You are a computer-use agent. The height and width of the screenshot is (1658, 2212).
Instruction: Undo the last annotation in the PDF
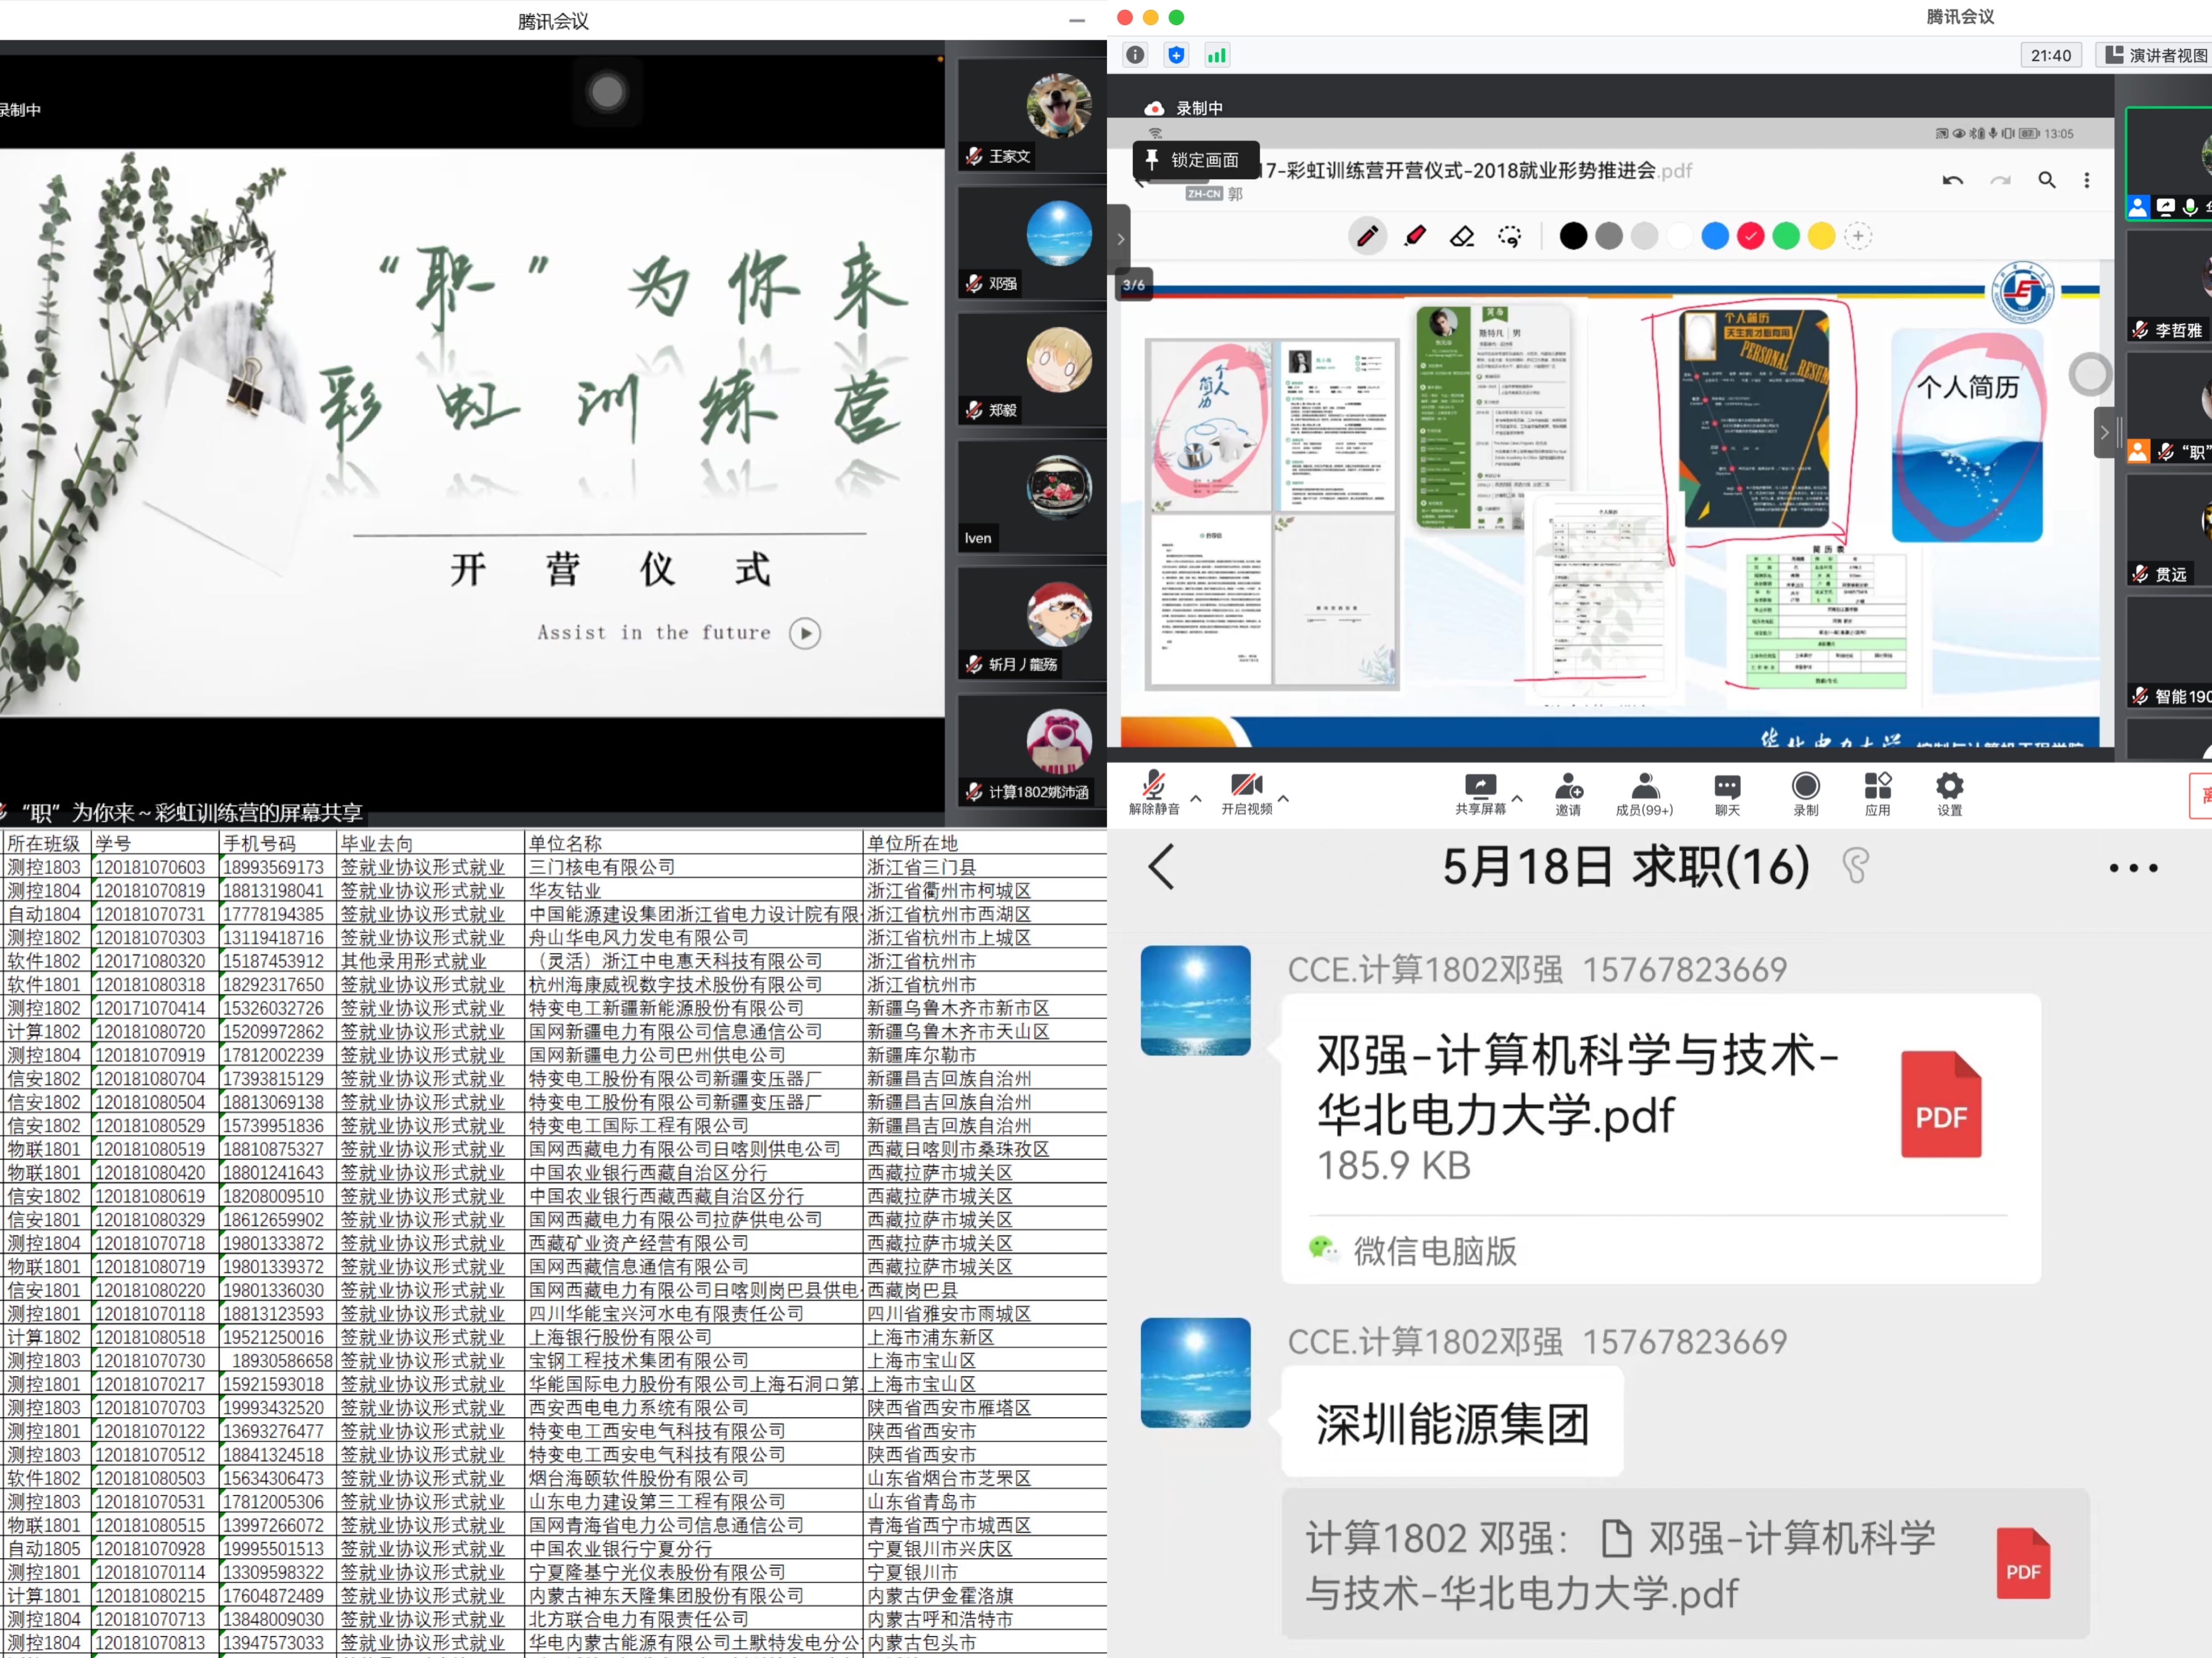pos(1953,180)
